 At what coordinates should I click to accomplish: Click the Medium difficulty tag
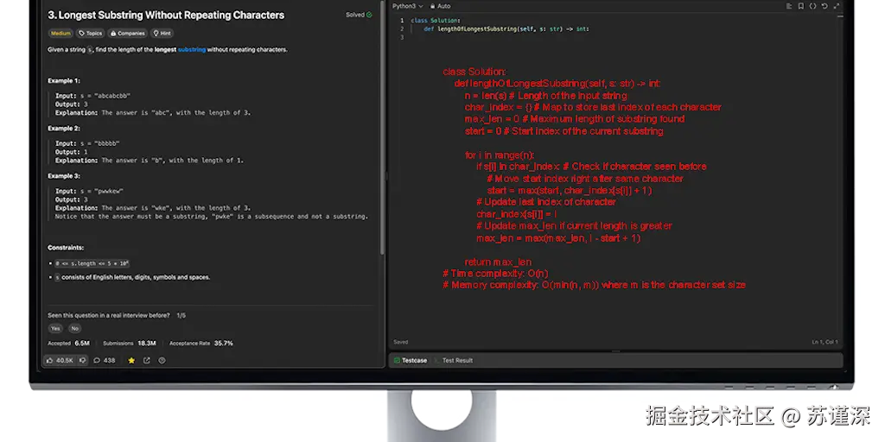pos(60,34)
